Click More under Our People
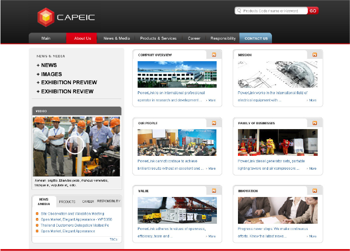 [211, 168]
